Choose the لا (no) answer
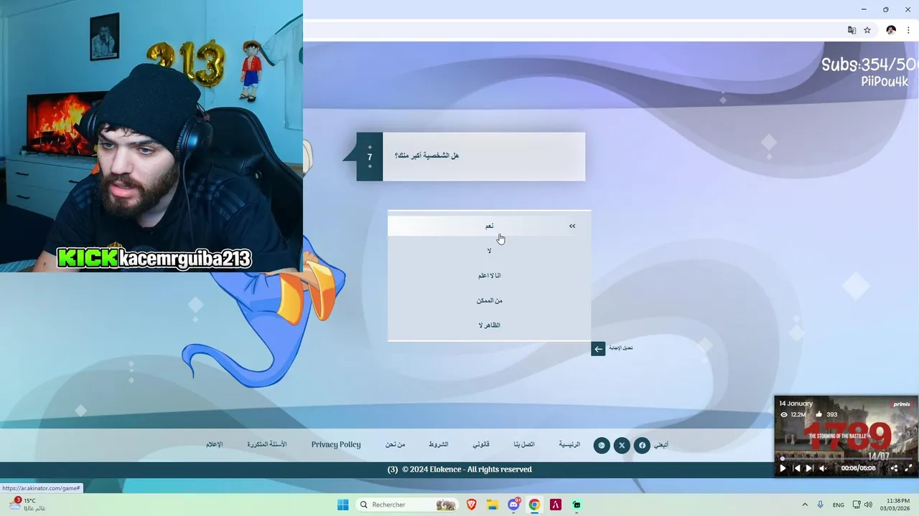This screenshot has height=516, width=919. pos(489,251)
